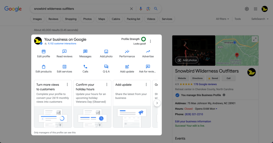Search by image with Google Lens

click(x=148, y=9)
